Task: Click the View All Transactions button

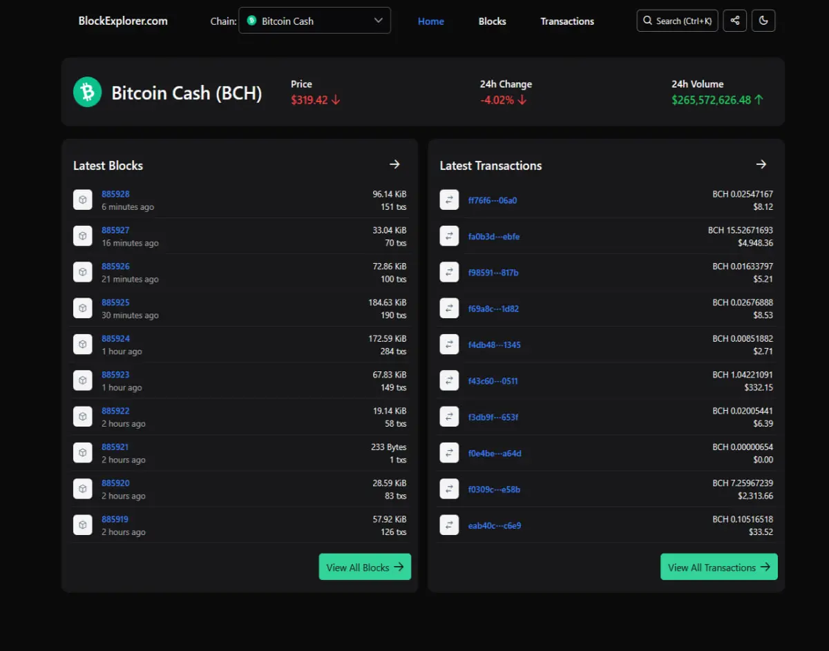Action: tap(719, 567)
